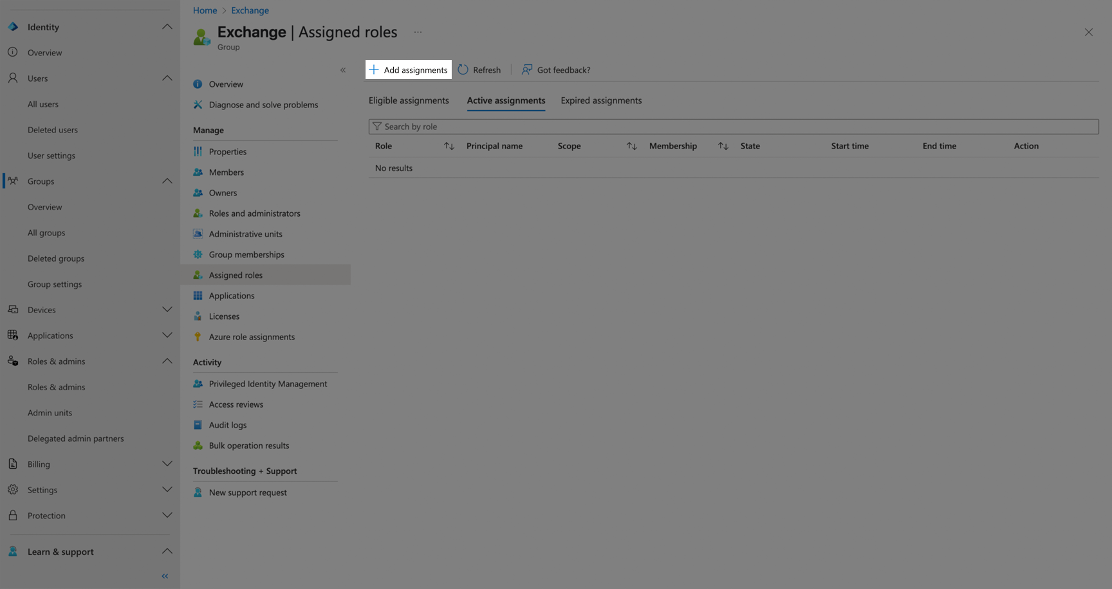This screenshot has width=1112, height=589.
Task: Open Delegated admin partners
Action: 76,439
